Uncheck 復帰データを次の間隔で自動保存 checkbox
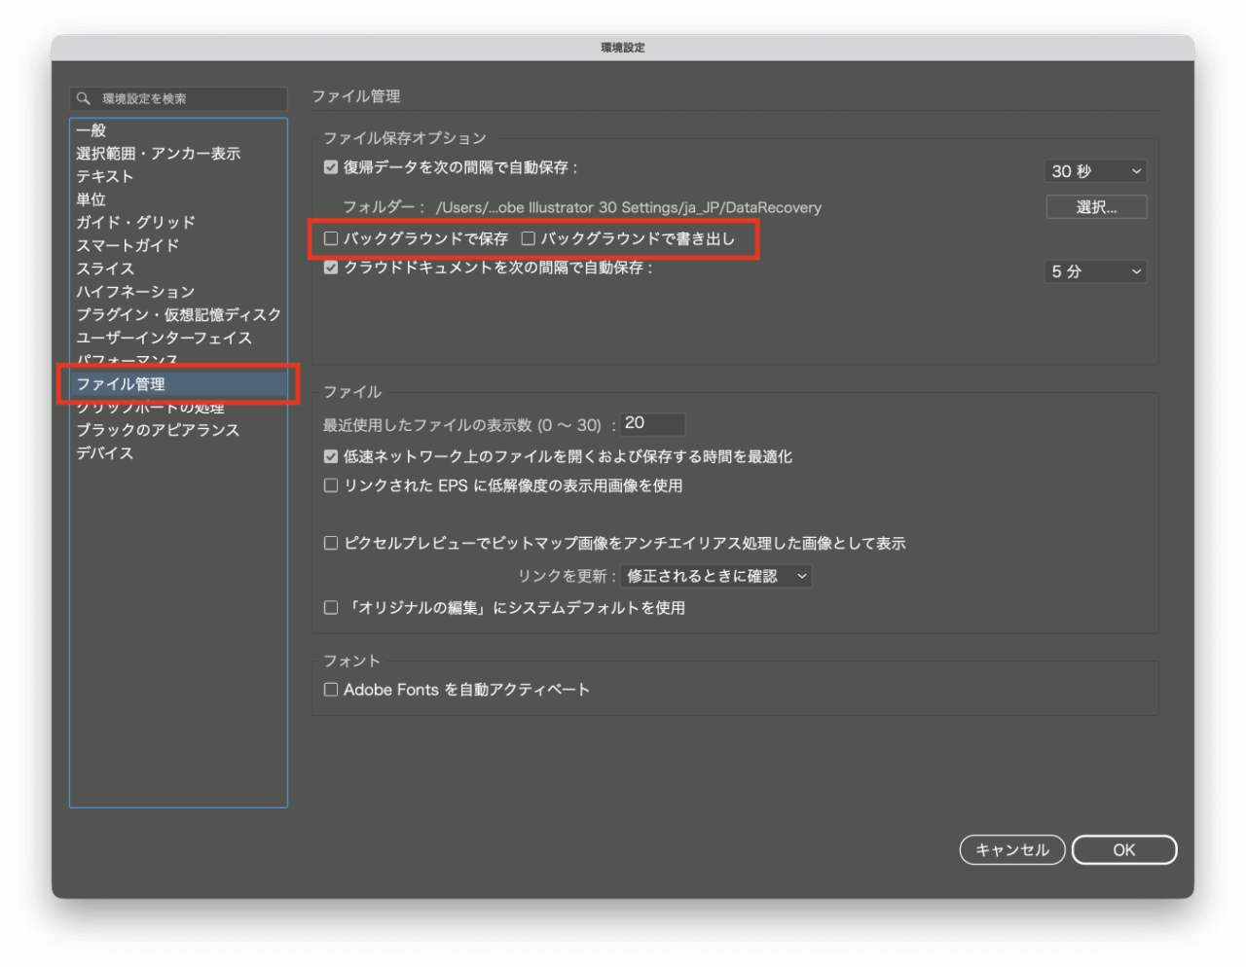This screenshot has width=1246, height=967. (331, 167)
